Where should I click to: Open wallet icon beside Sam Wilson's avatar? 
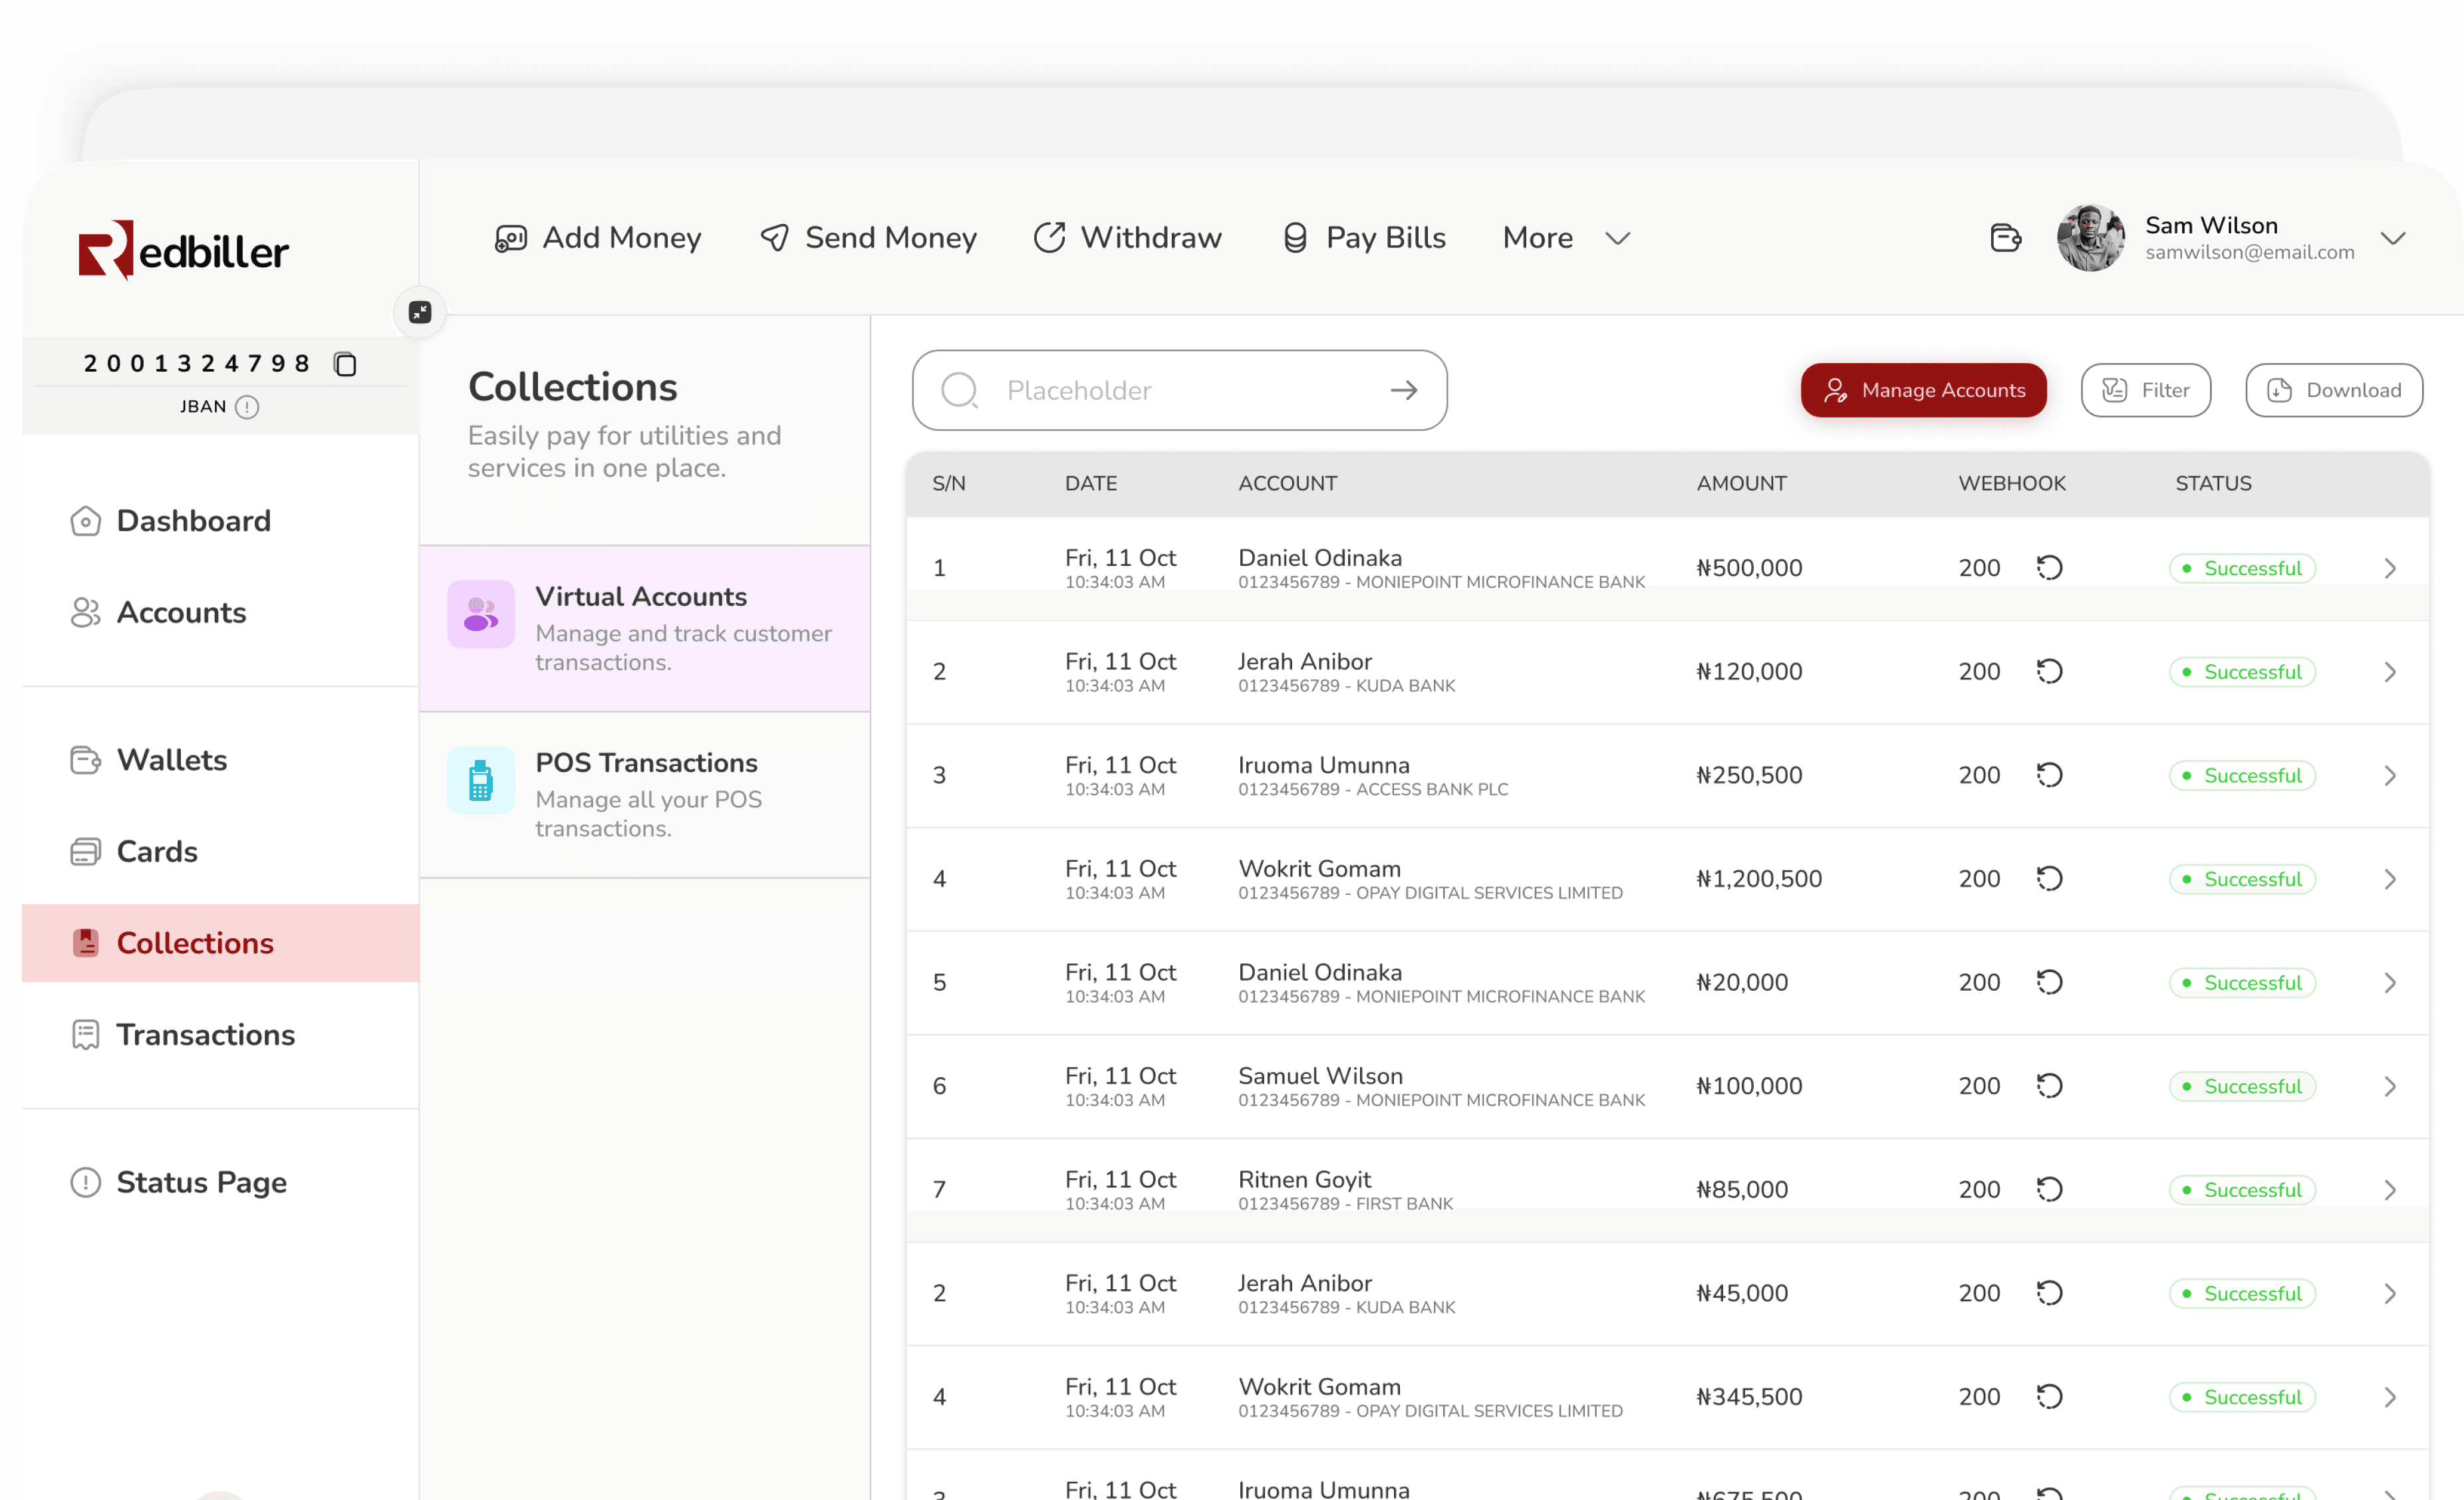click(2005, 238)
